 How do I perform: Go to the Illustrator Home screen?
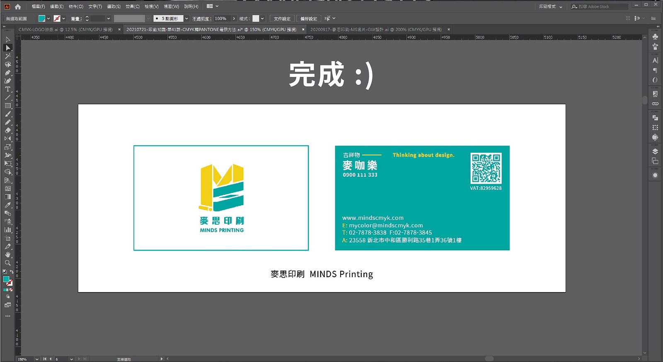pyautogui.click(x=18, y=7)
